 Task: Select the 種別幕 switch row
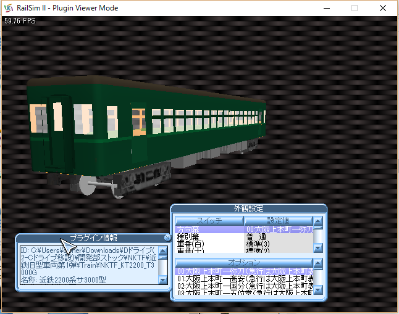point(245,237)
